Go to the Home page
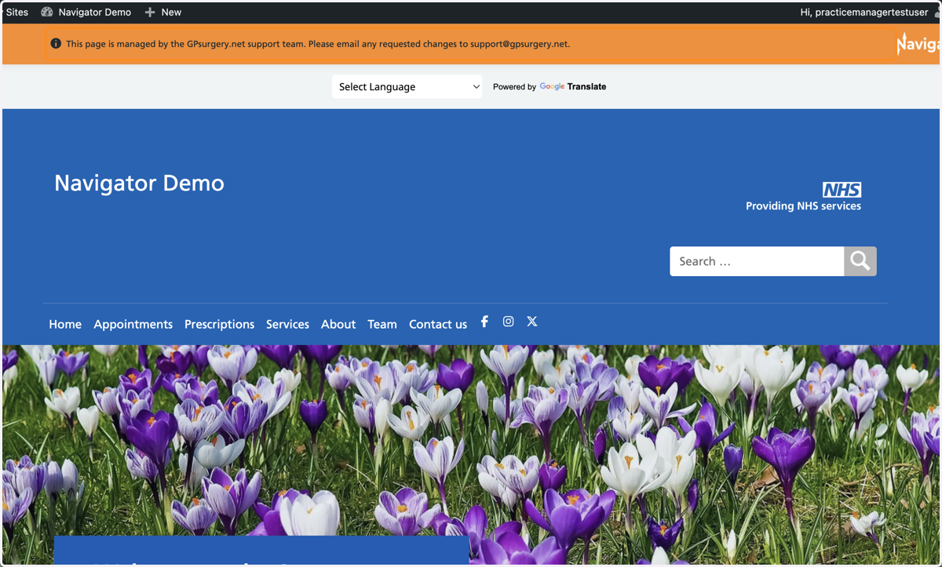 pyautogui.click(x=65, y=324)
